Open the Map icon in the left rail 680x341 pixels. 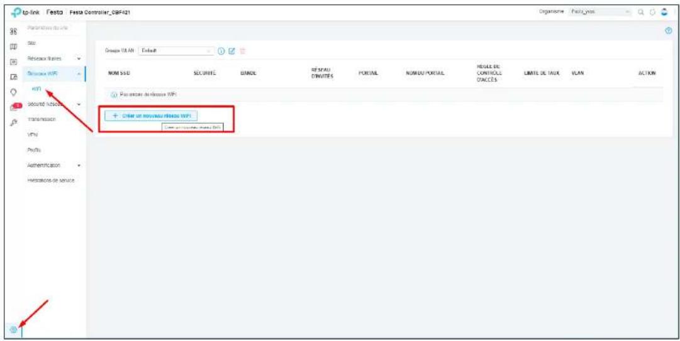click(x=13, y=46)
